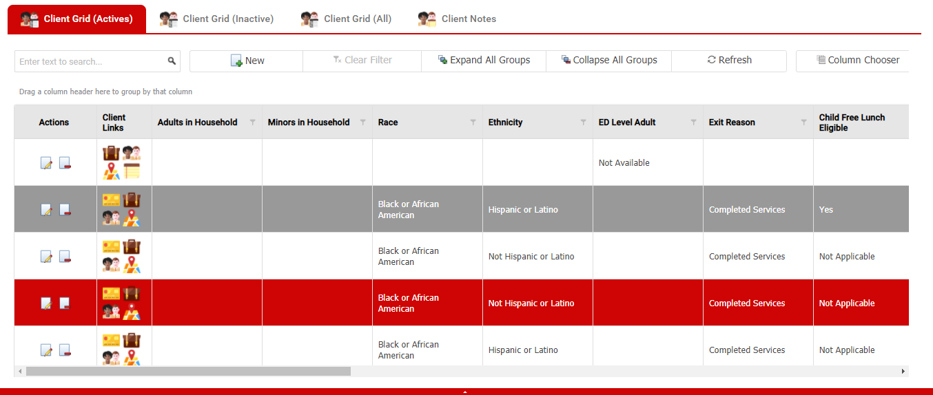This screenshot has height=395, width=933.
Task: Open map pin link in white Not Hispanic row
Action: [x=132, y=265]
